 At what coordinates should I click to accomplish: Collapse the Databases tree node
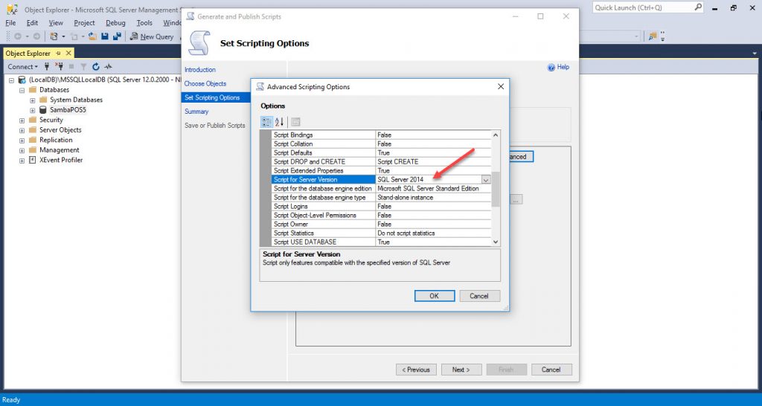click(x=22, y=90)
